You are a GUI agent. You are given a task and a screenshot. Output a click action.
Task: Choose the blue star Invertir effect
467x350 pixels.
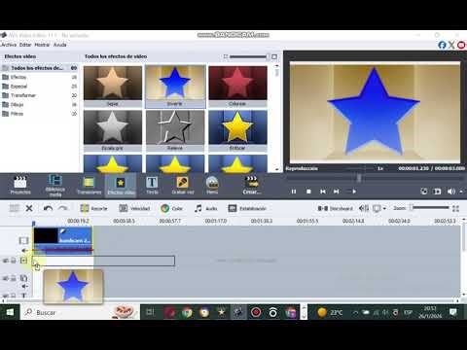175,87
